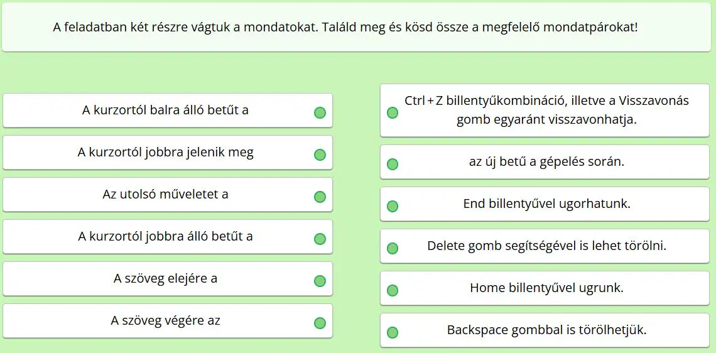Select the 'Home billentyűvel ugrunk.' card
The height and width of the screenshot is (353, 716).
545,288
